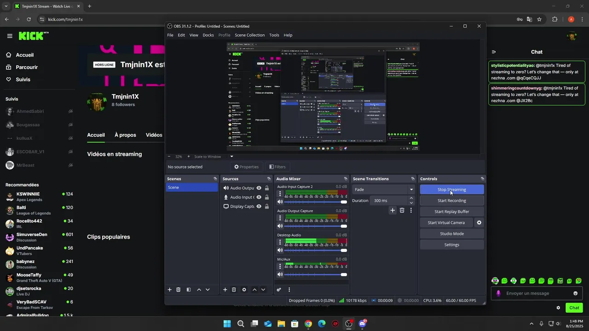Viewport: 589px width, 331px height.
Task: Adjust Mic/Aux volume slider
Action: point(316,274)
